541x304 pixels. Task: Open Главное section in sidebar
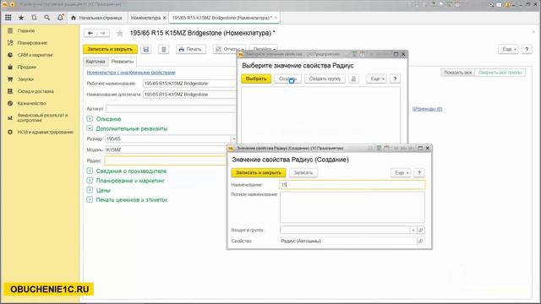coord(26,30)
